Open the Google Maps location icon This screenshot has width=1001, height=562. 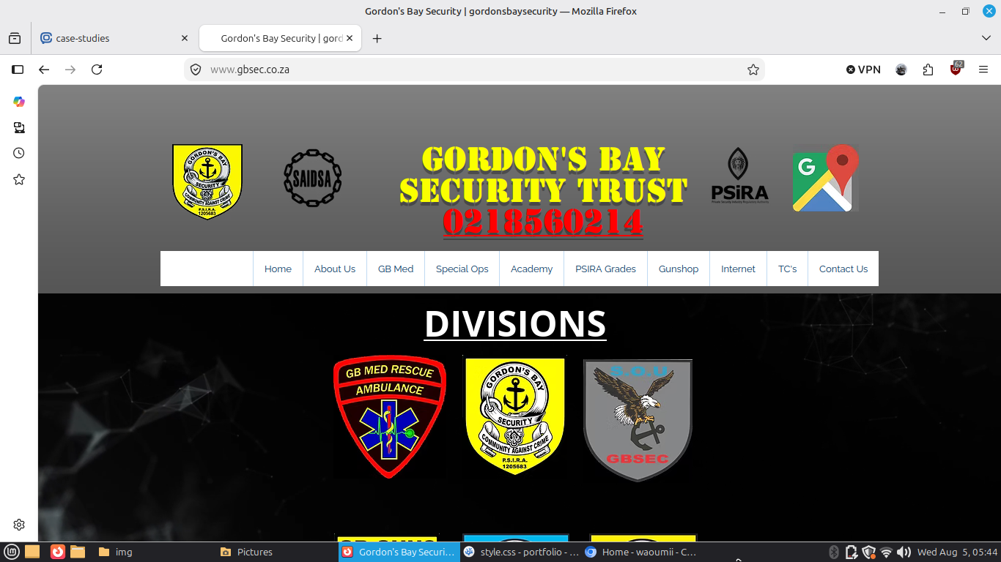coord(826,179)
